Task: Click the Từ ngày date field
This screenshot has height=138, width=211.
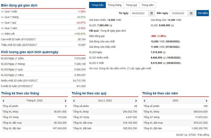Action: tap(139, 13)
